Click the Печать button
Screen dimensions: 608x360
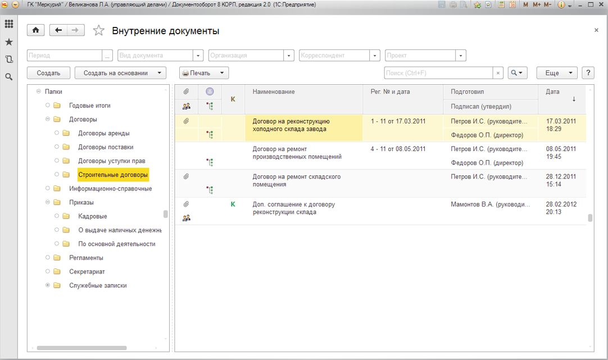pos(204,73)
